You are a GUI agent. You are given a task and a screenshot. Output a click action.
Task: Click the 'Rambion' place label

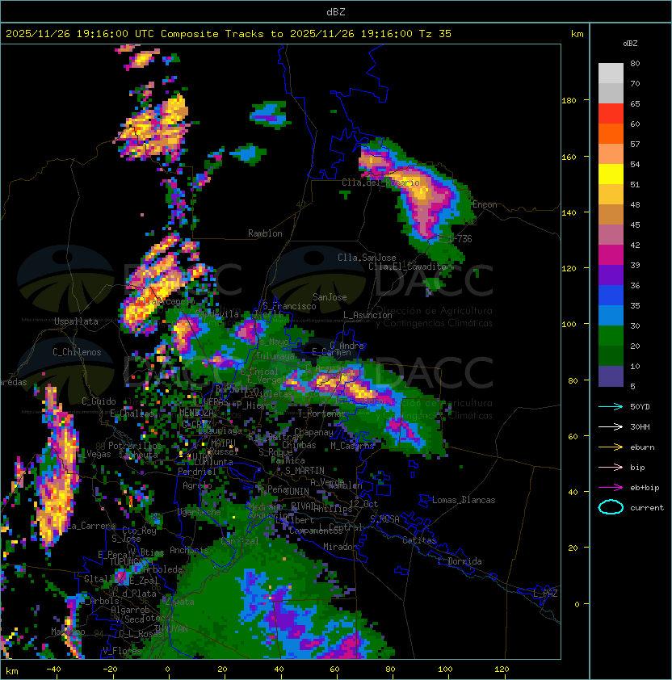point(265,233)
